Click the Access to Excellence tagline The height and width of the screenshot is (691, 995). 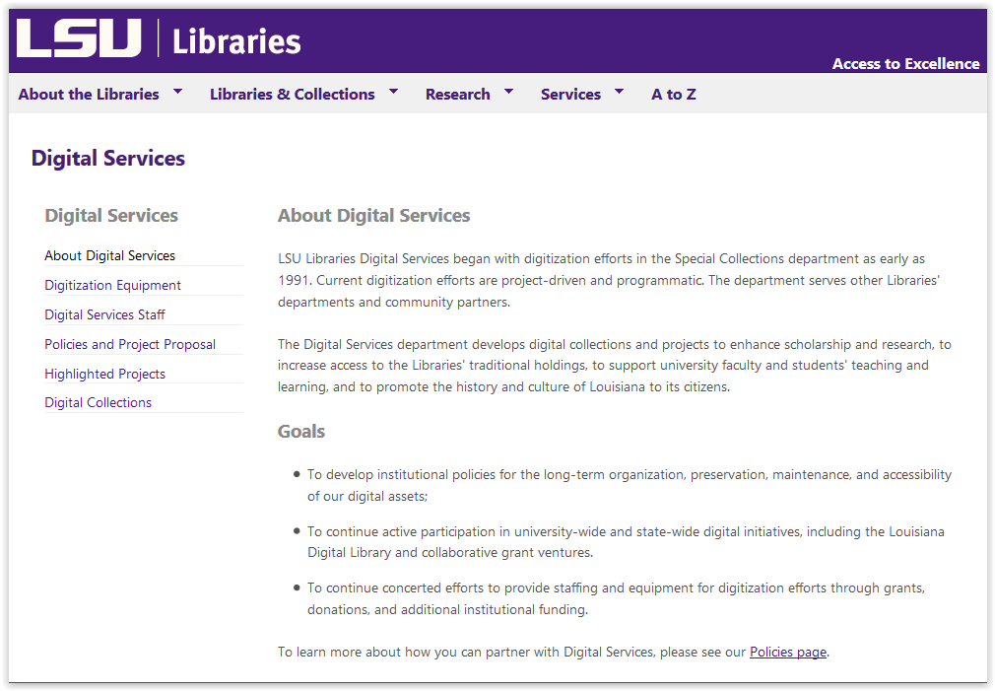click(x=905, y=63)
